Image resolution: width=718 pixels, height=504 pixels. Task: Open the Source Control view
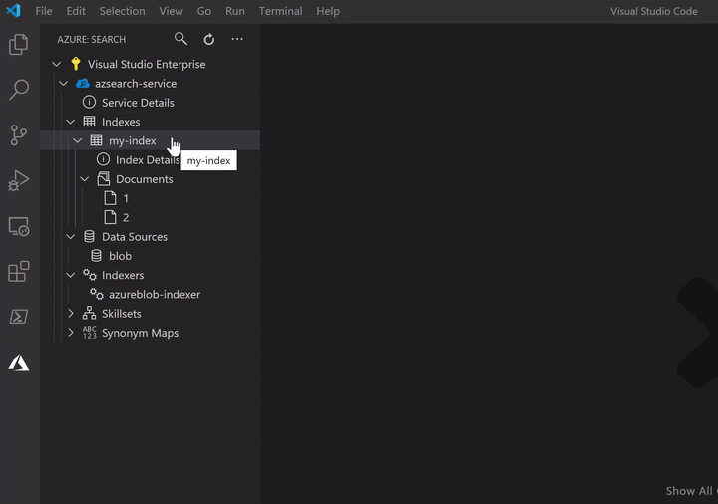[x=19, y=135]
